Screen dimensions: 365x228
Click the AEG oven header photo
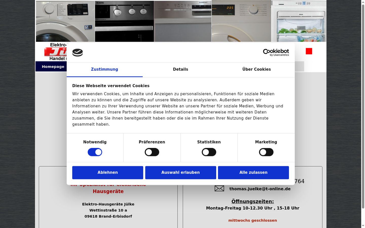(x=124, y=21)
